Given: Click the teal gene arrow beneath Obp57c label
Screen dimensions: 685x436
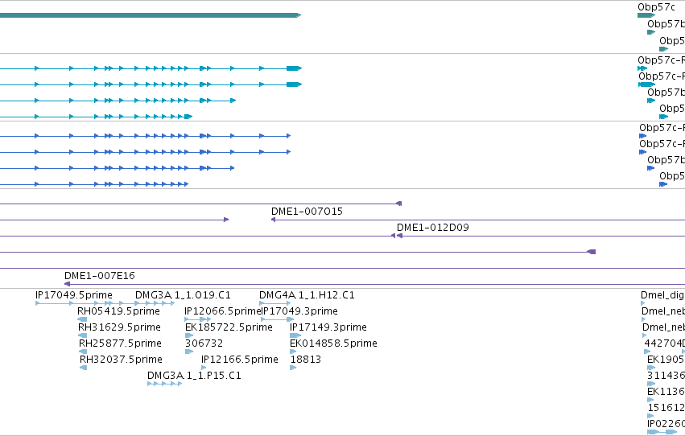Looking at the screenshot, I should (x=646, y=15).
